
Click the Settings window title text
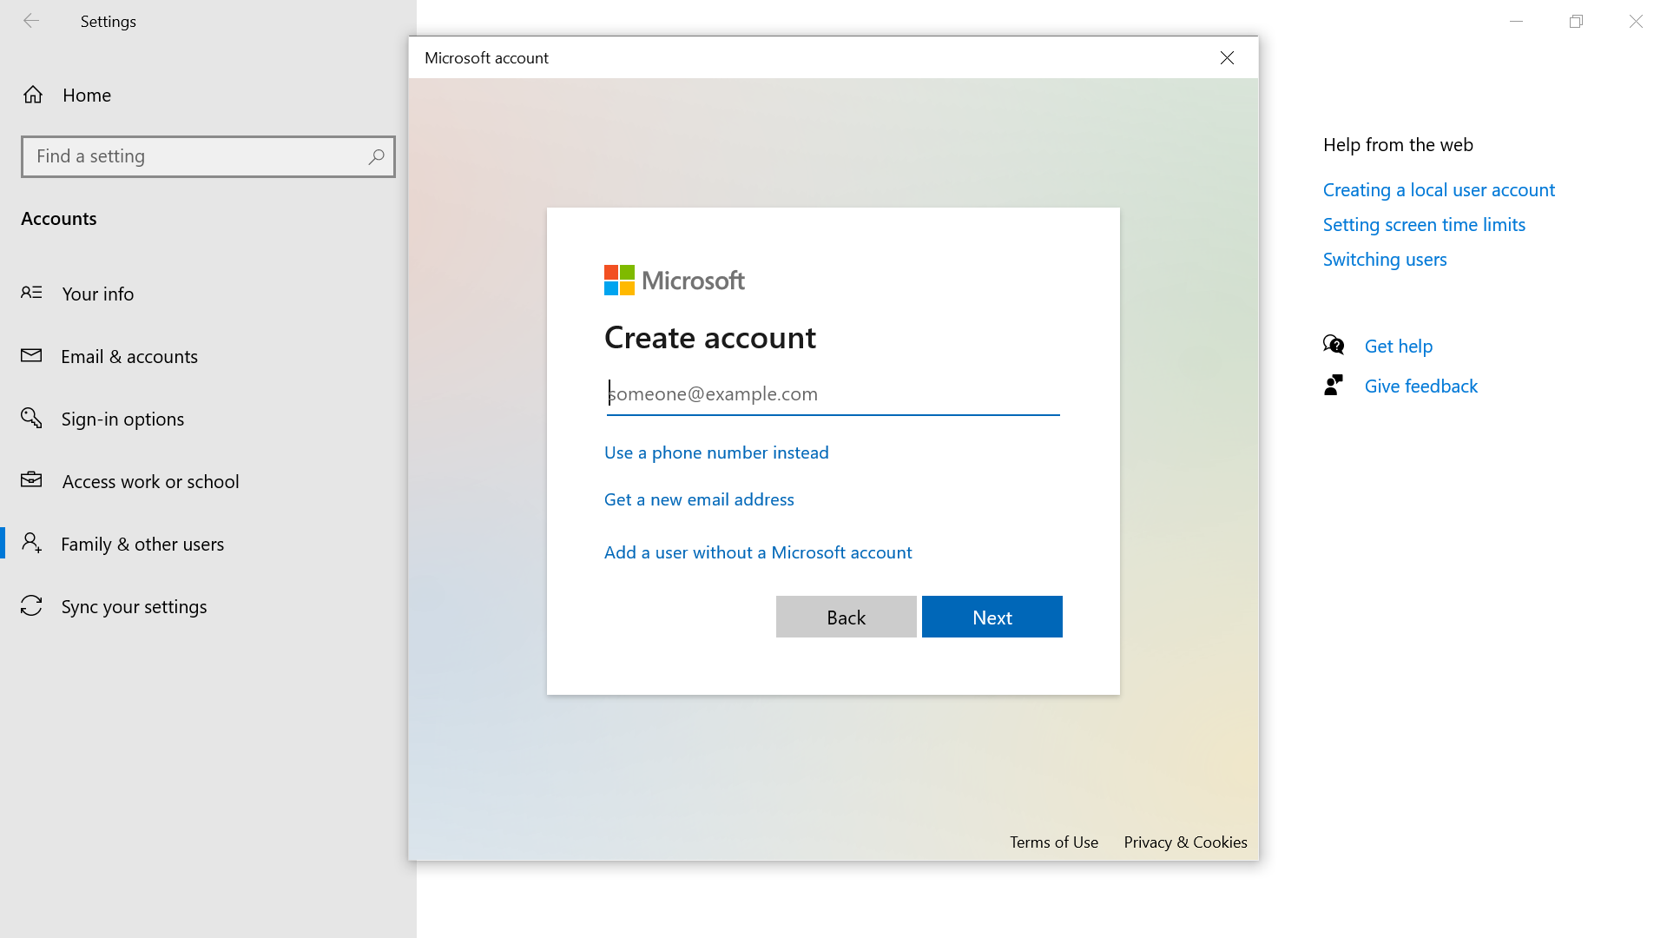click(x=109, y=21)
